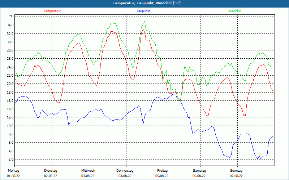This screenshot has height=180, width=289.
Task: Click the 24,0 y-axis value
Action: click(10, 67)
